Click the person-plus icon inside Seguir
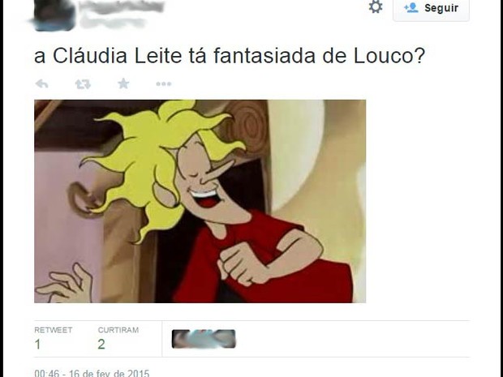The height and width of the screenshot is (377, 503). 411,7
